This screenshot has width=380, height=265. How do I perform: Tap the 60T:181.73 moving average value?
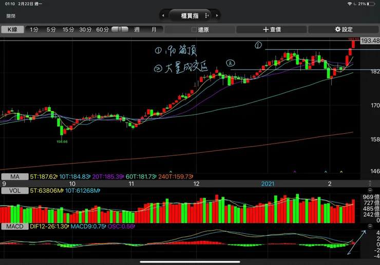[x=141, y=177]
